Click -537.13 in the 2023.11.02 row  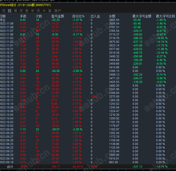[137, 42]
